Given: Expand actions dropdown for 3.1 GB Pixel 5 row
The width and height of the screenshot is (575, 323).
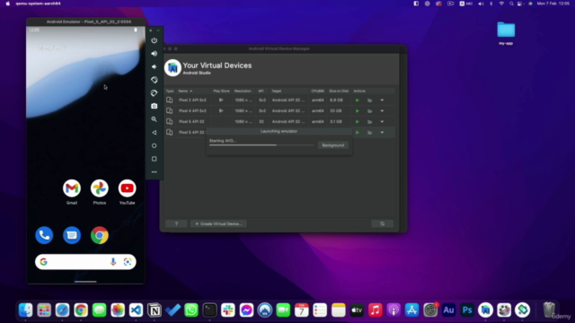Looking at the screenshot, I should click(x=382, y=122).
